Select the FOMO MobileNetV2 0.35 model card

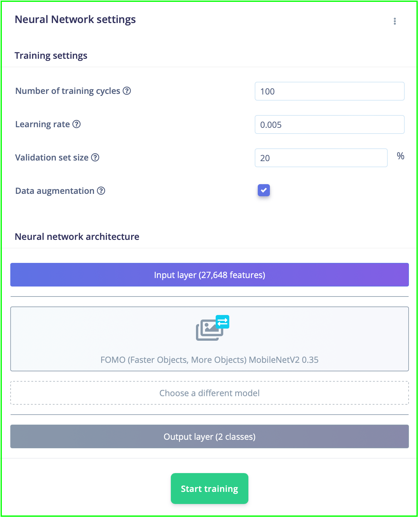[x=210, y=339]
